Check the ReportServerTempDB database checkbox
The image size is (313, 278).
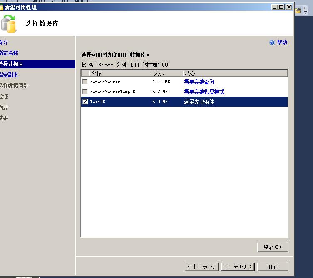[85, 91]
